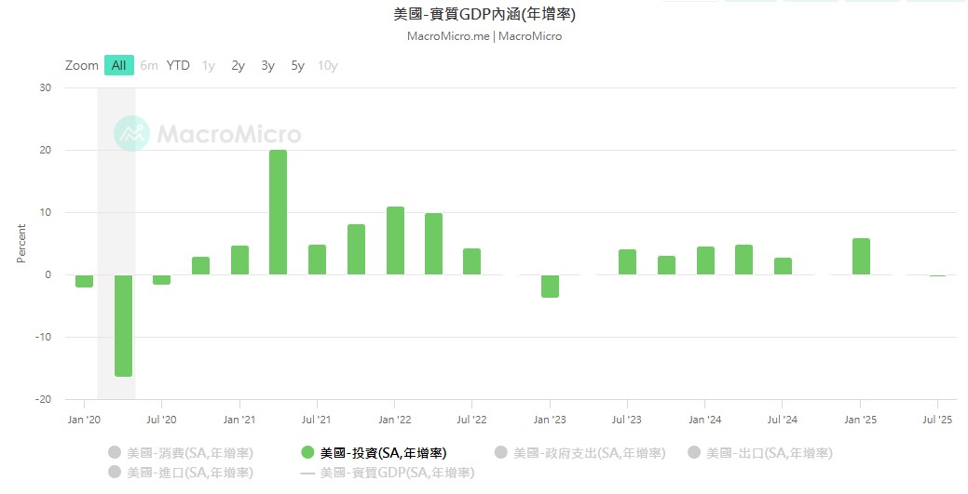Click the negative bar at Jan '23
Screen dimensions: 968x494
pyautogui.click(x=550, y=286)
